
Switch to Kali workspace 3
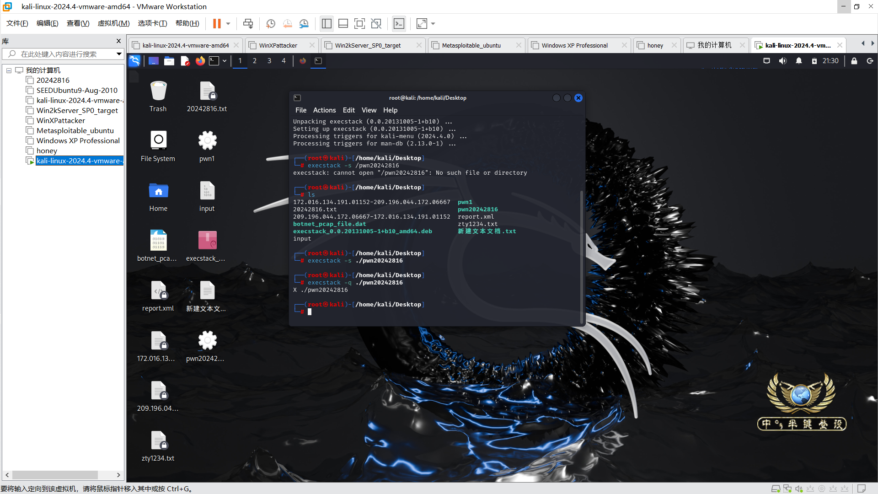pyautogui.click(x=269, y=61)
